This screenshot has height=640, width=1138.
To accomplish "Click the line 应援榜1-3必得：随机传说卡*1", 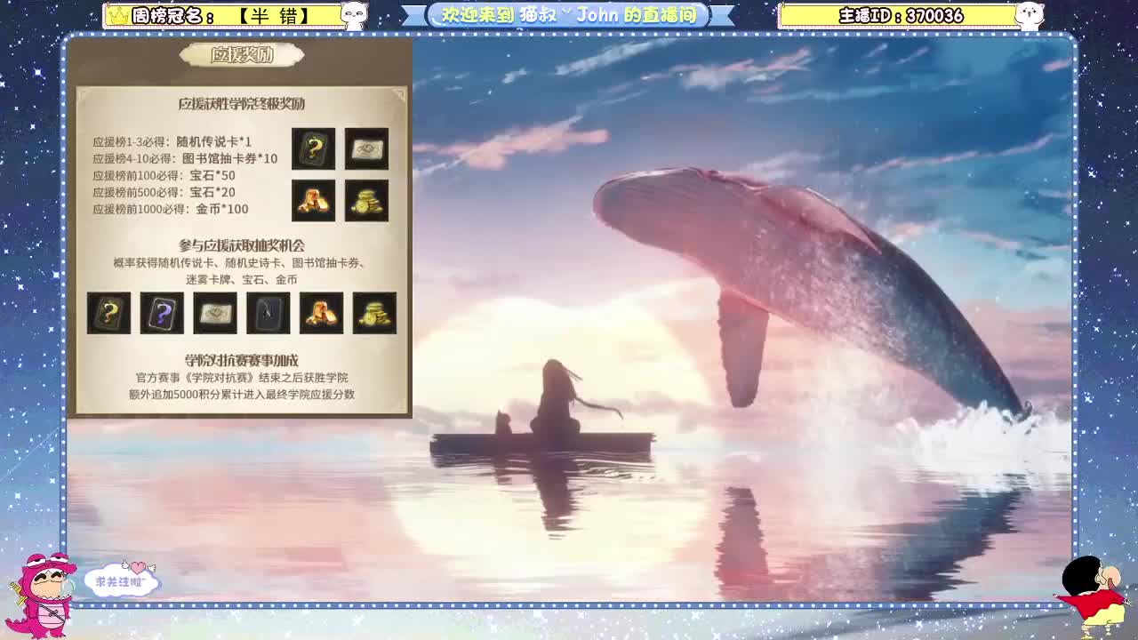I will coord(172,141).
